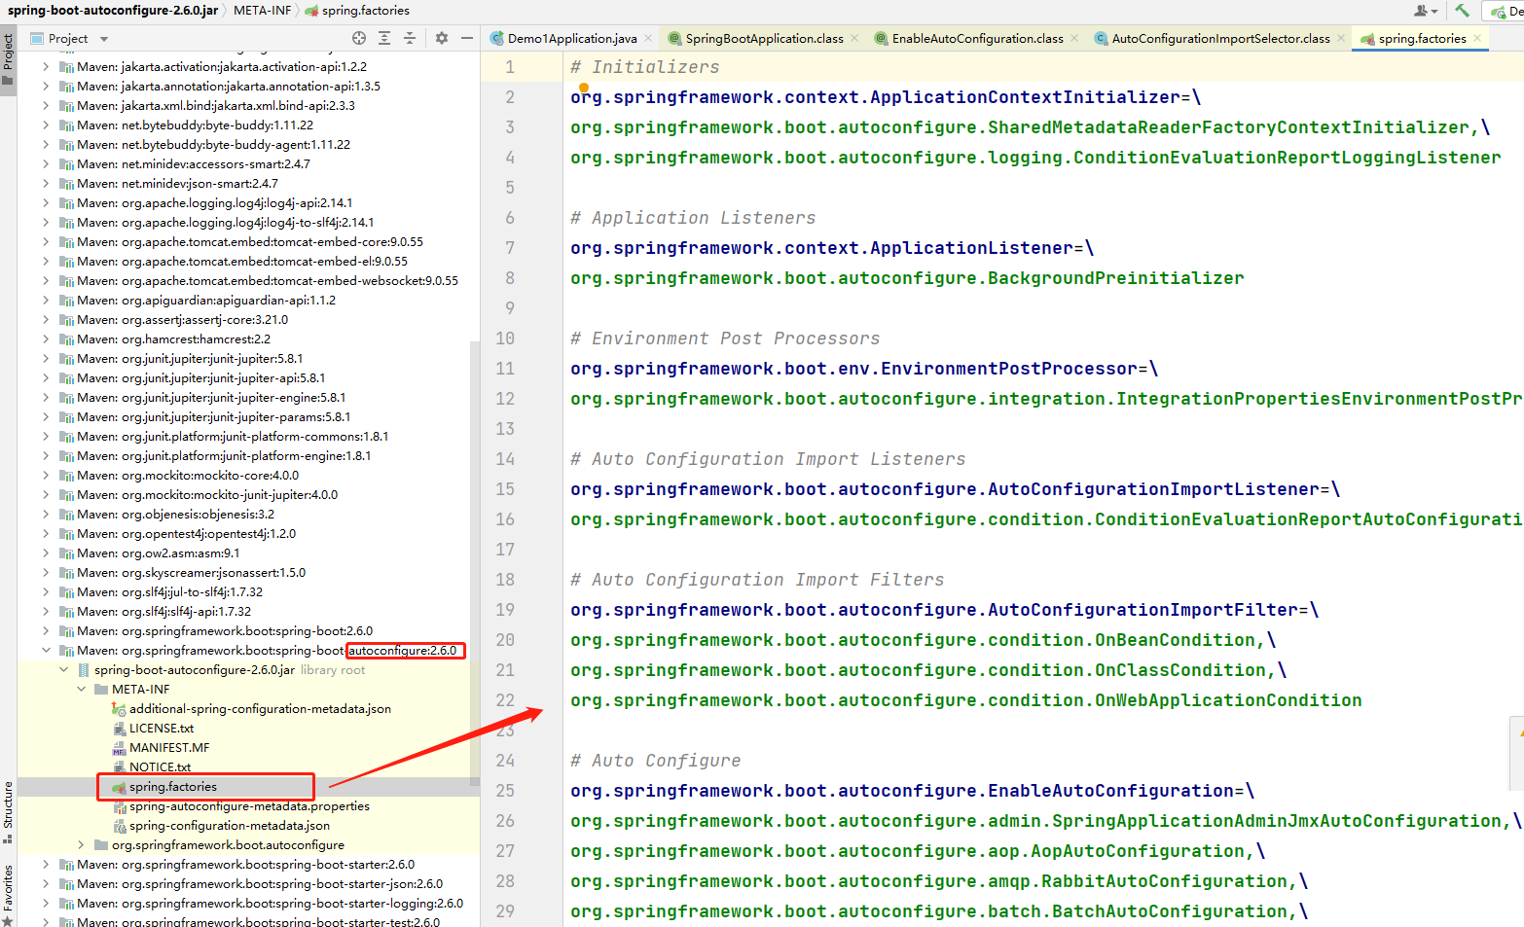Click spring.factories breadcrumb in navigation bar
The image size is (1524, 927).
357,10
